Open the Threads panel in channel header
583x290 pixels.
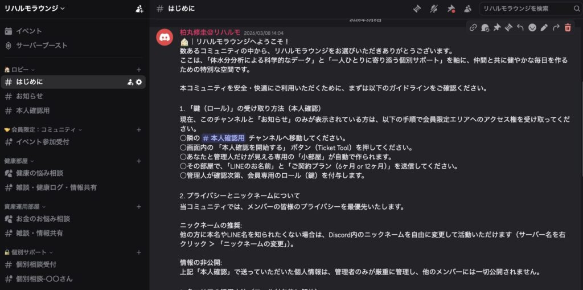point(417,9)
